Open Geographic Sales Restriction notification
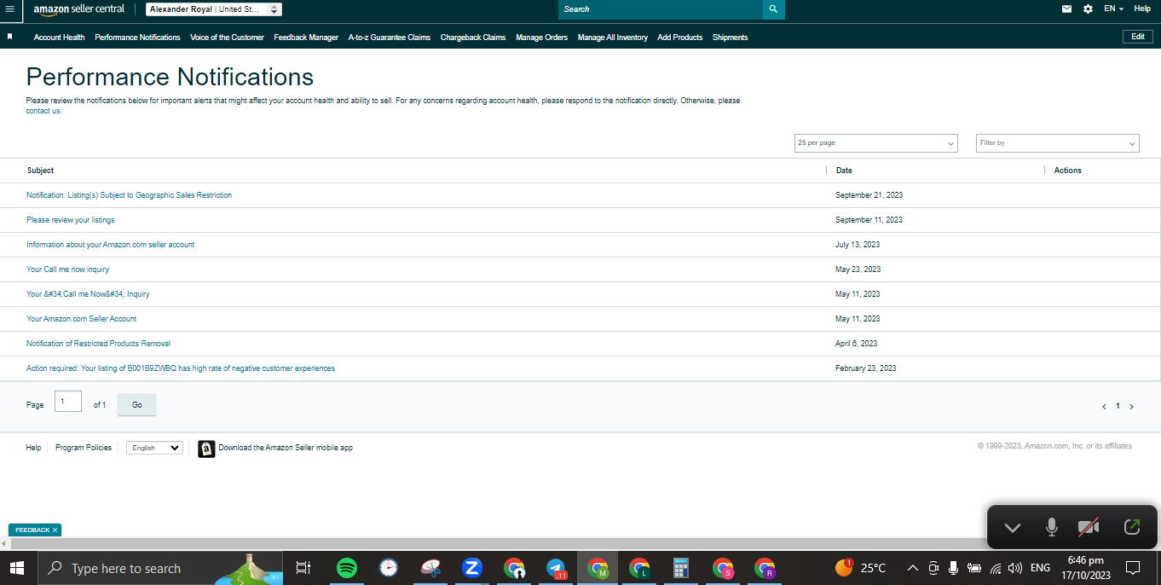Screen dimensions: 1161x585 (129, 195)
